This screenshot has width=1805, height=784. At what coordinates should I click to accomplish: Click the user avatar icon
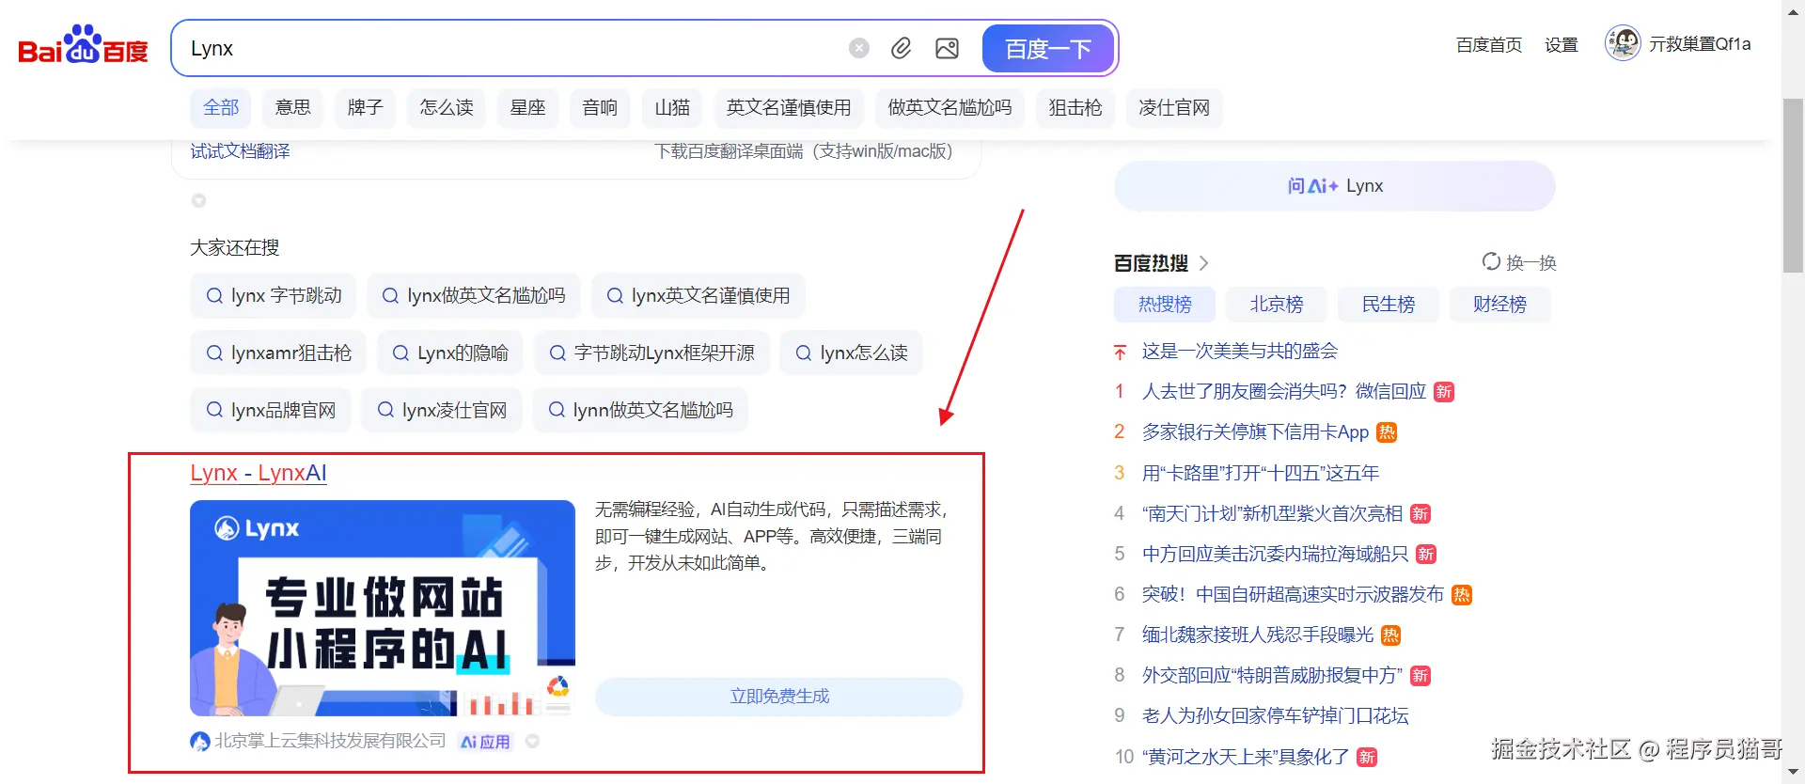pyautogui.click(x=1623, y=43)
